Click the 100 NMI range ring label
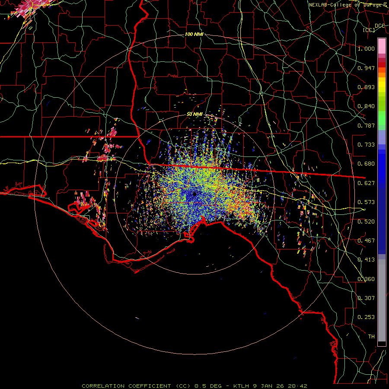This screenshot has width=389, height=389. point(194,34)
